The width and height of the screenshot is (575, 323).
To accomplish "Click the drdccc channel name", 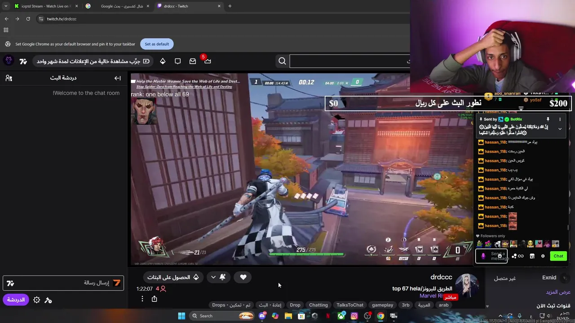I will coord(441,277).
